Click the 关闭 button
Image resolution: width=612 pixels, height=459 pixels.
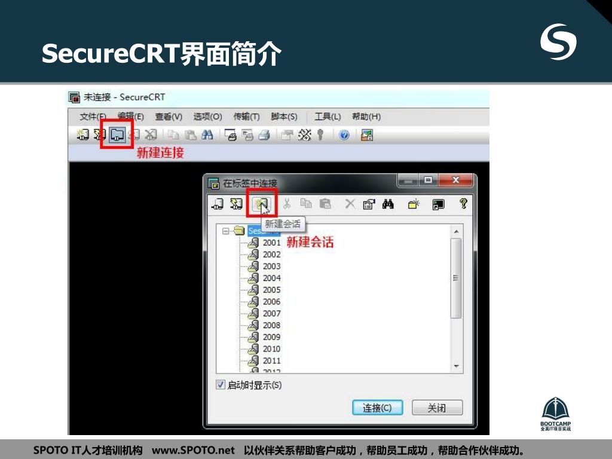pos(437,408)
